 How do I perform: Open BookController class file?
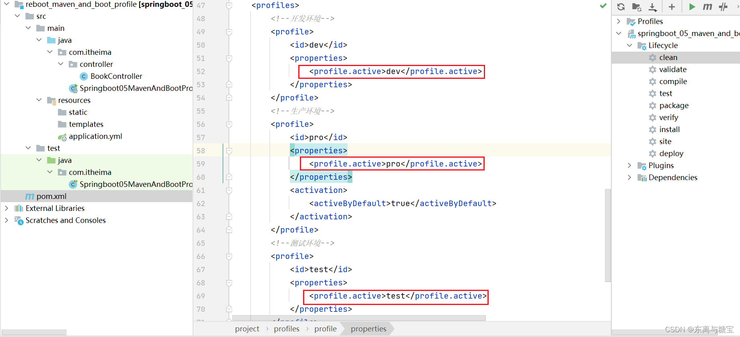click(x=116, y=76)
